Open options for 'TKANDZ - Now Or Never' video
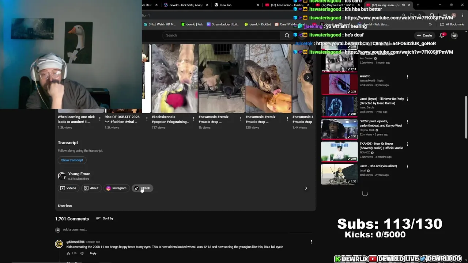The width and height of the screenshot is (468, 263). (407, 144)
